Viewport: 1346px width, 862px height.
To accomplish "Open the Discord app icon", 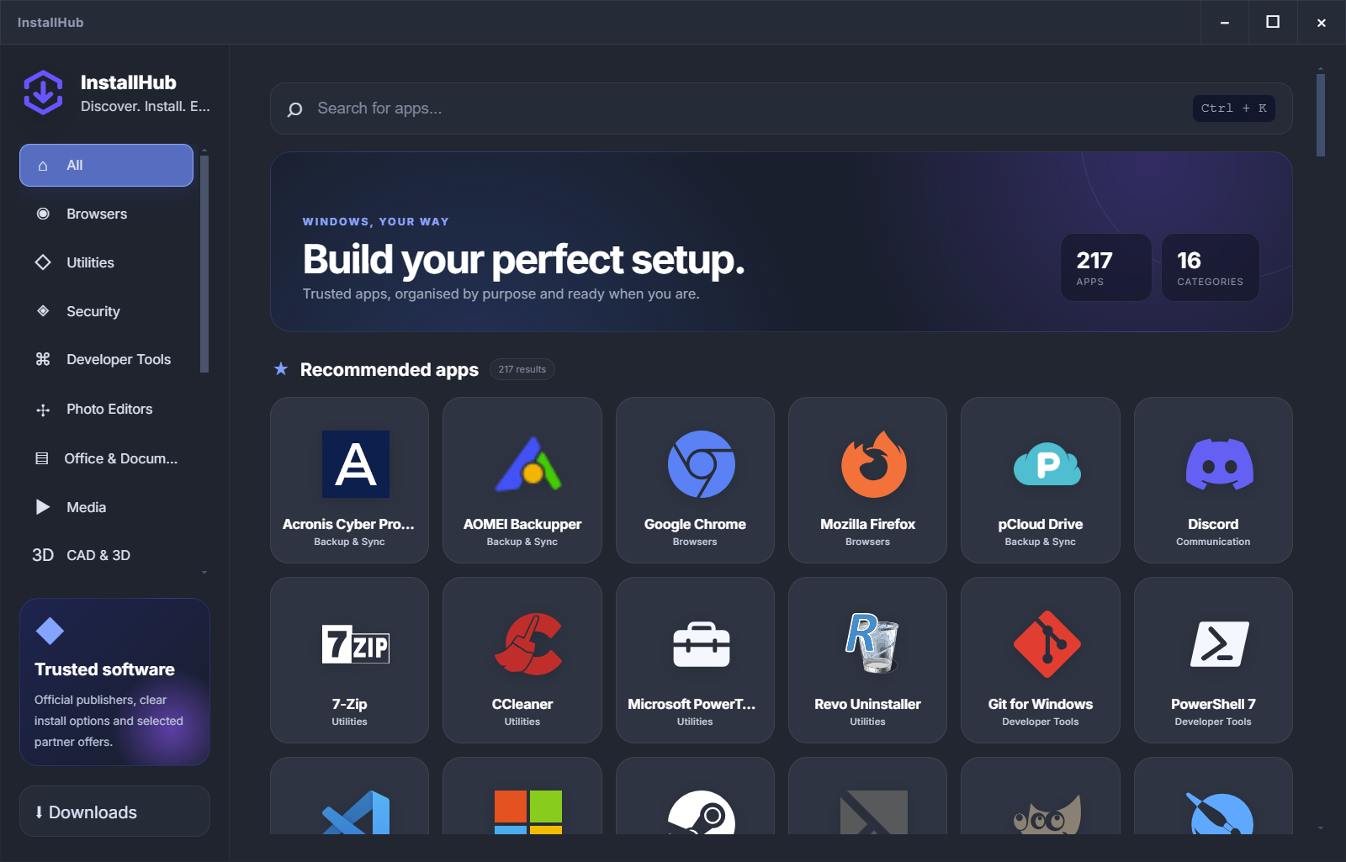I will 1219,464.
